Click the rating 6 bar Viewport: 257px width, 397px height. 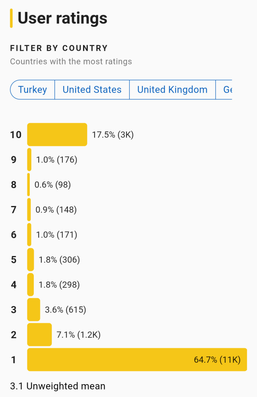point(29,234)
